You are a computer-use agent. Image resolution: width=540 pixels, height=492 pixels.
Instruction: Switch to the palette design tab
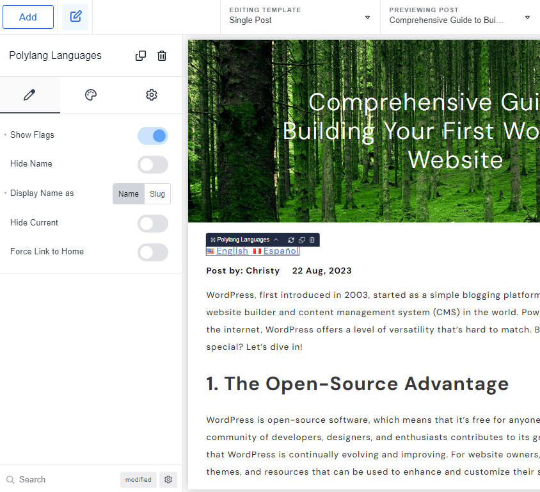[91, 95]
